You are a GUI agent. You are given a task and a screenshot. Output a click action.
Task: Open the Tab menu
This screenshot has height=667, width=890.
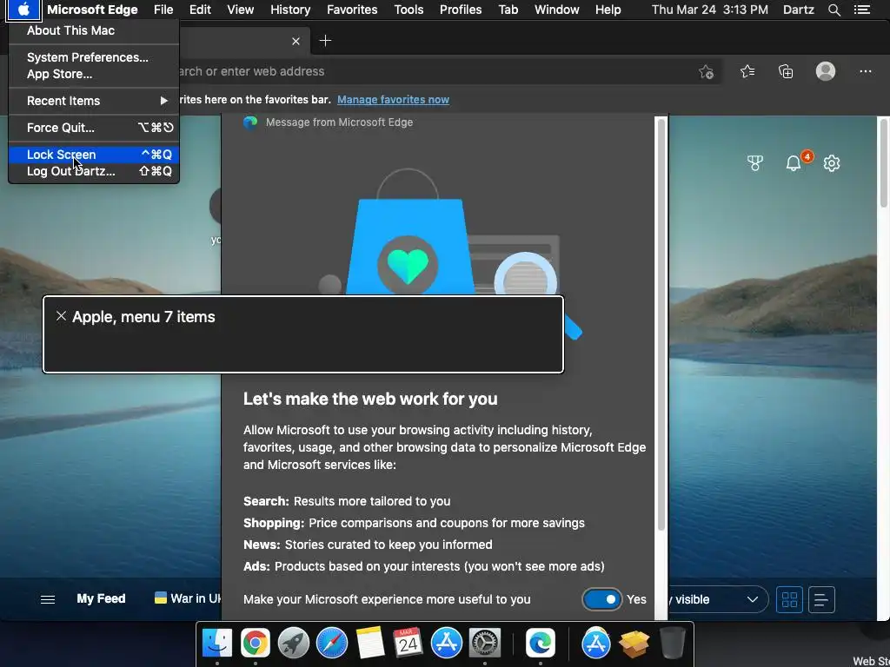[508, 10]
